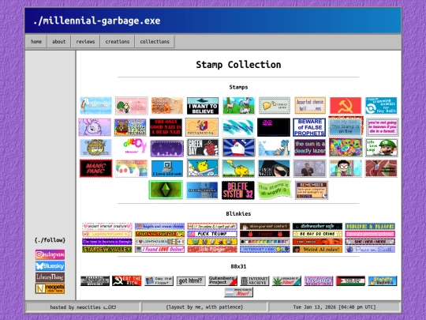Open the collections menu item
Viewport: 426px width, 320px height.
[x=155, y=42]
